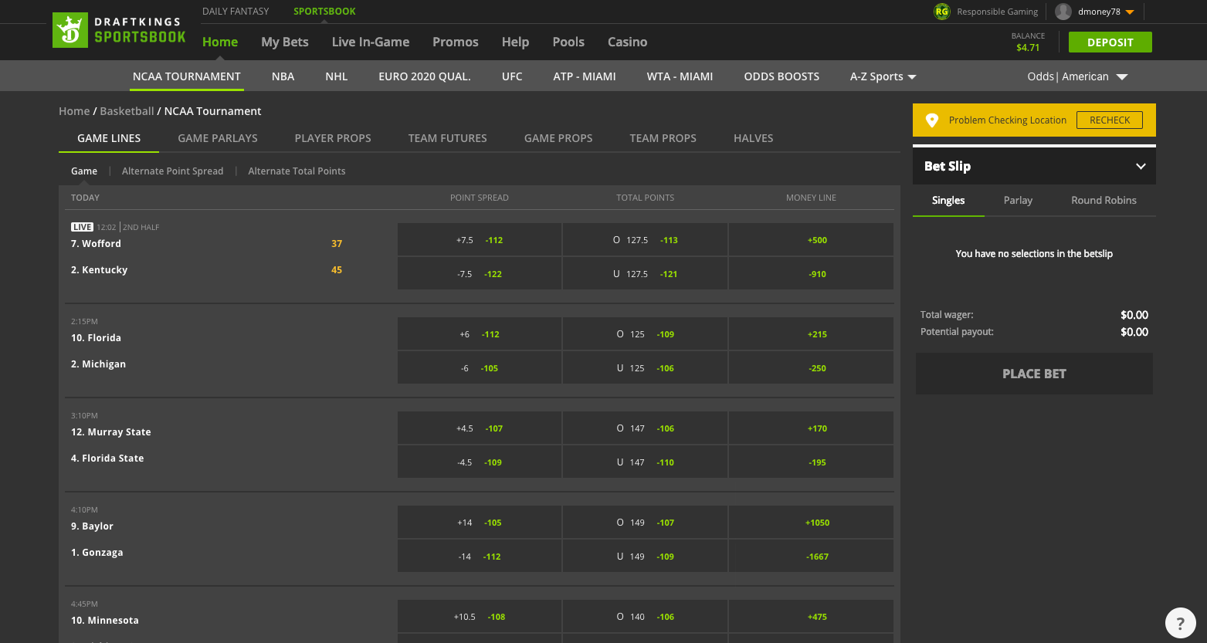Switch to Daily Fantasy tab

coord(236,12)
